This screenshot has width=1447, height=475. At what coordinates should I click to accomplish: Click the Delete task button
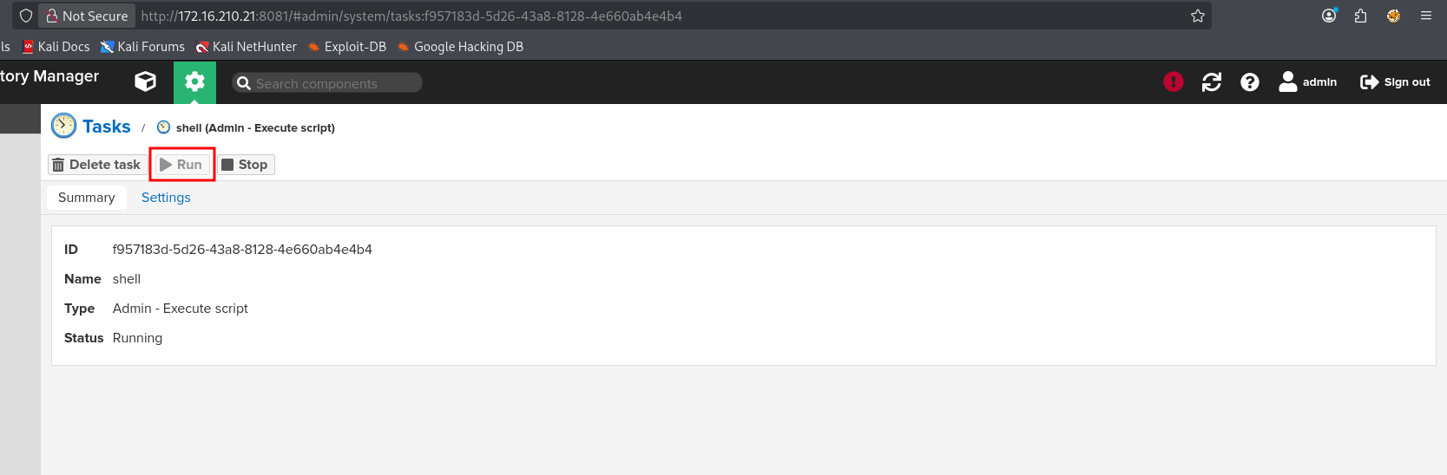(96, 165)
